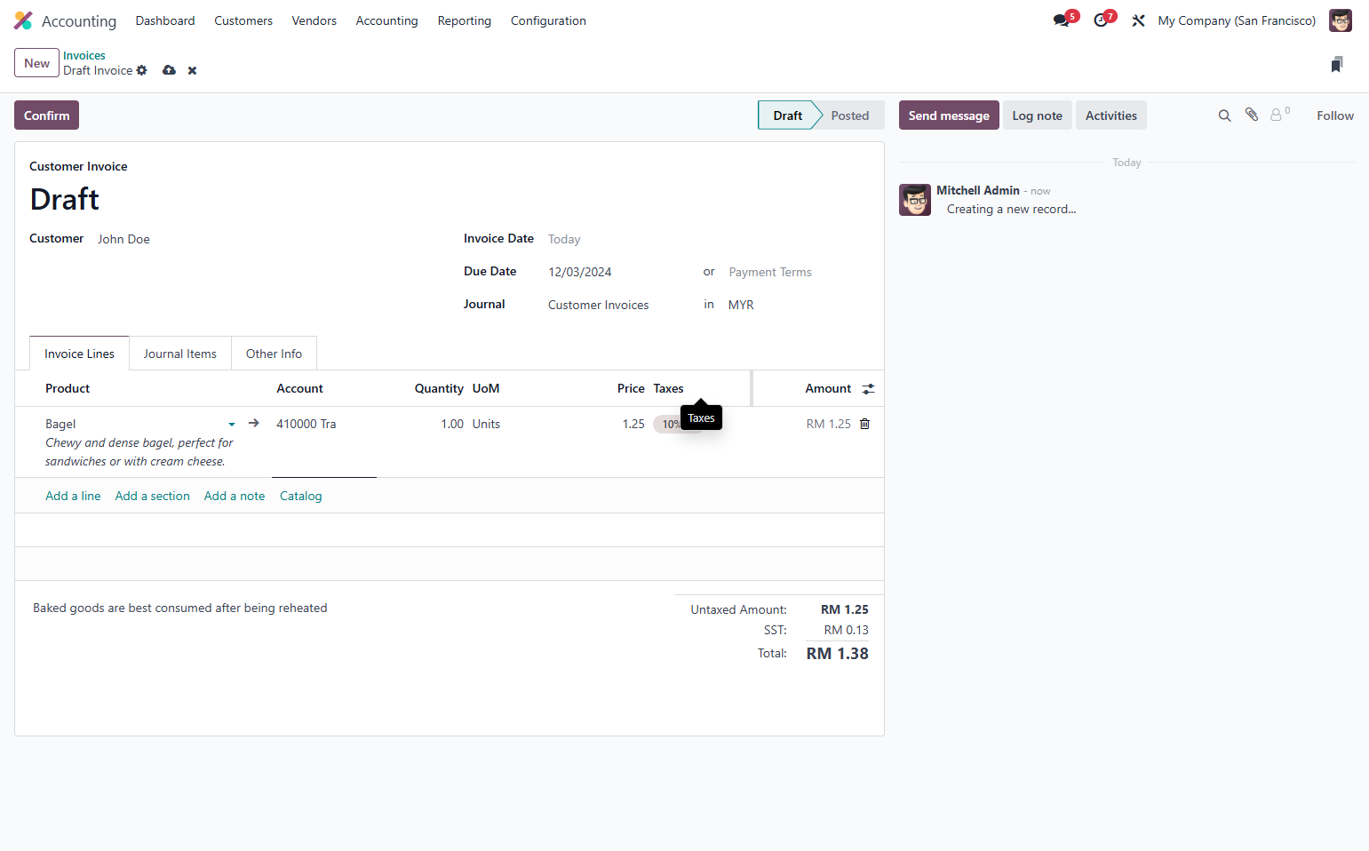Open the Configuration menu
The image size is (1369, 851).
pos(548,20)
